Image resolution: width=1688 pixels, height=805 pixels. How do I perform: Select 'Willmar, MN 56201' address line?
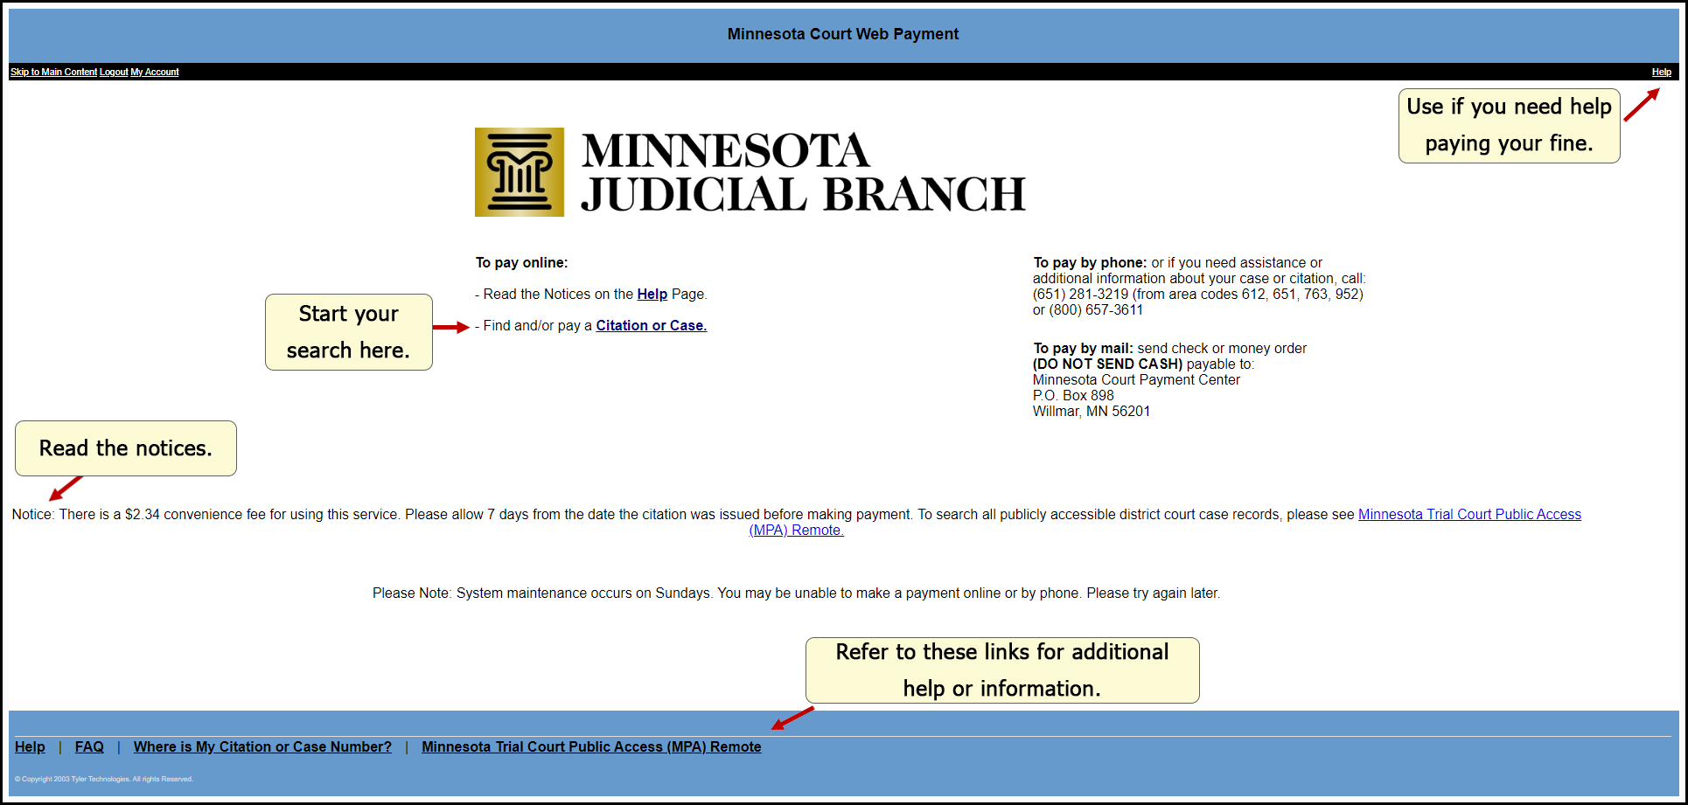pyautogui.click(x=1092, y=411)
